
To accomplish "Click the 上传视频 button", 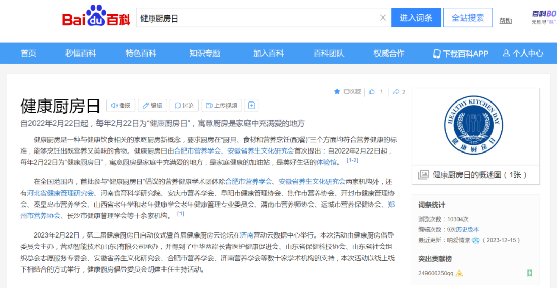I will 222,105.
